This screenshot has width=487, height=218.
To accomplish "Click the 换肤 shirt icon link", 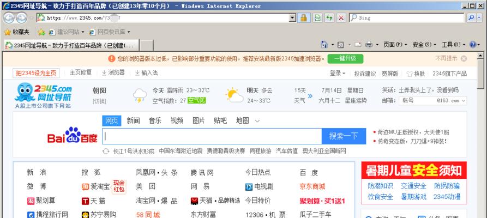I will click(415, 74).
